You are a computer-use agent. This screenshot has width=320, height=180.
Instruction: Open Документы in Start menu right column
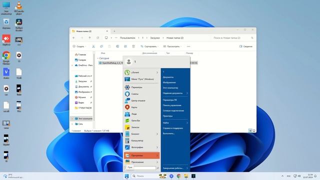pos(168,77)
